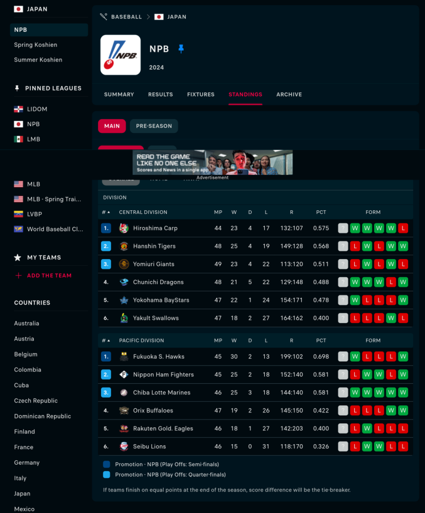The image size is (425, 513).
Task: Click the Japan breadcrumb link
Action: click(x=177, y=17)
